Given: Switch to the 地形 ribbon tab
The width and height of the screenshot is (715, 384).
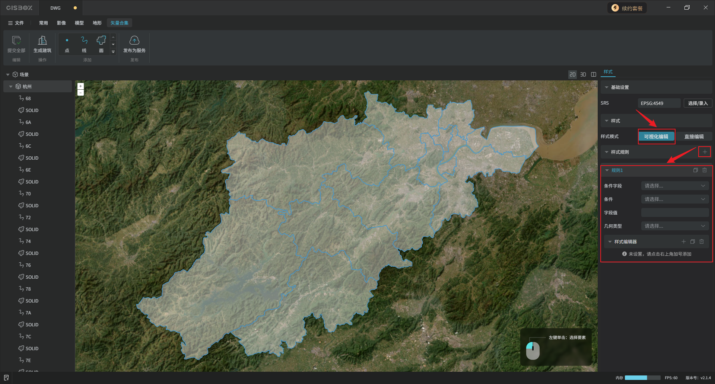Looking at the screenshot, I should 97,23.
